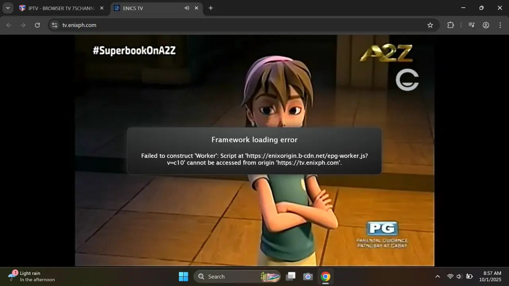The image size is (509, 286).
Task: Open Wi-Fi network settings in tray
Action: point(450,276)
